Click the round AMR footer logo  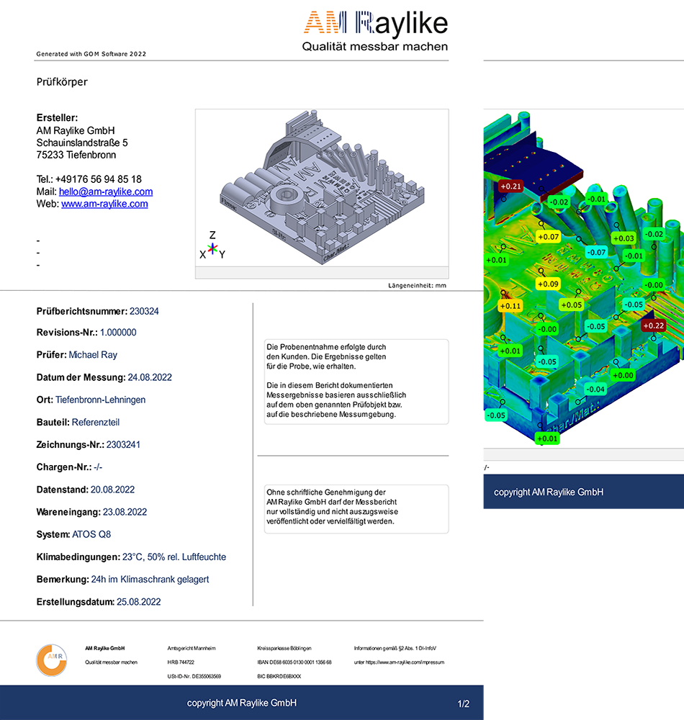(52, 660)
